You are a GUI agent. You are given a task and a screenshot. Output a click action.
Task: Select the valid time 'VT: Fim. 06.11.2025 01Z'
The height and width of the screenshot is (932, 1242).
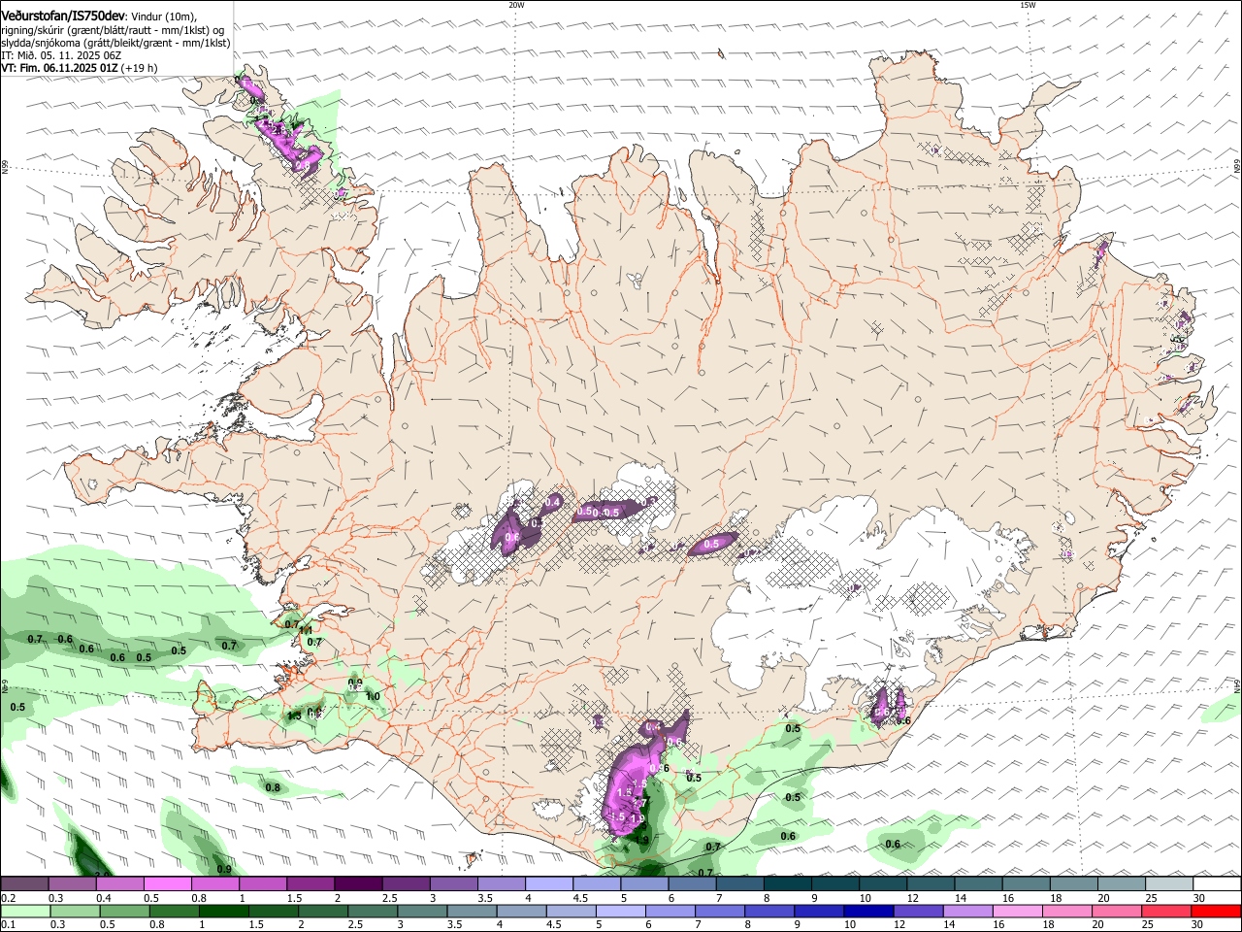60,68
